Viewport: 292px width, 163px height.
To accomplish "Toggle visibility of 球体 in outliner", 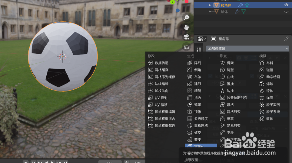I will point(286,12).
